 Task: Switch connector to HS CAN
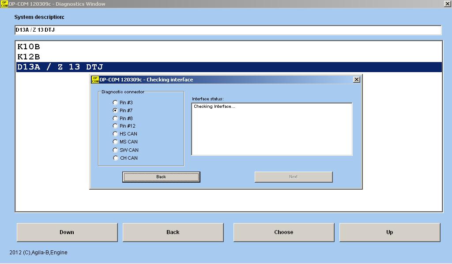point(115,134)
